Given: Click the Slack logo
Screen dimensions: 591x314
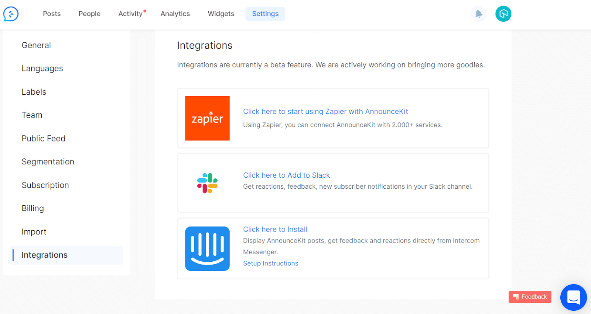Looking at the screenshot, I should pos(207,183).
